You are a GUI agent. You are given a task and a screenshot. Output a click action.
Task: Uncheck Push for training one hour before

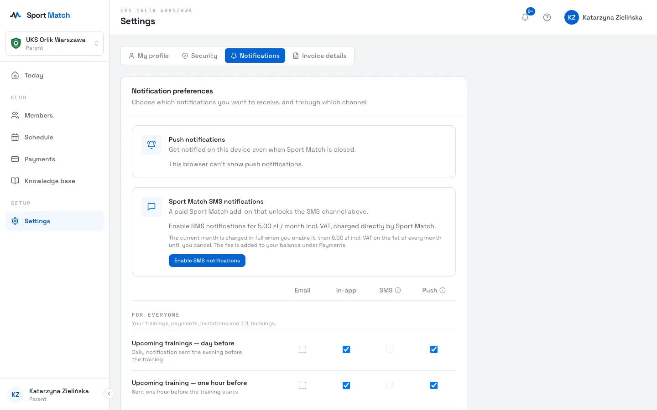[x=434, y=385]
